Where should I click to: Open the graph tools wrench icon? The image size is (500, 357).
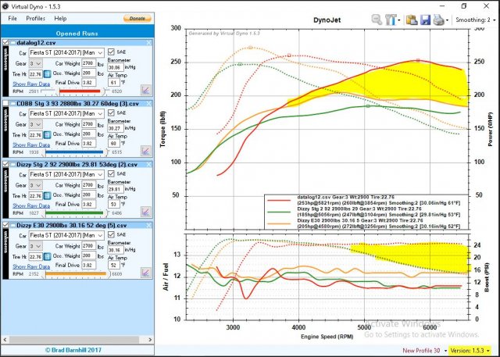(391, 20)
